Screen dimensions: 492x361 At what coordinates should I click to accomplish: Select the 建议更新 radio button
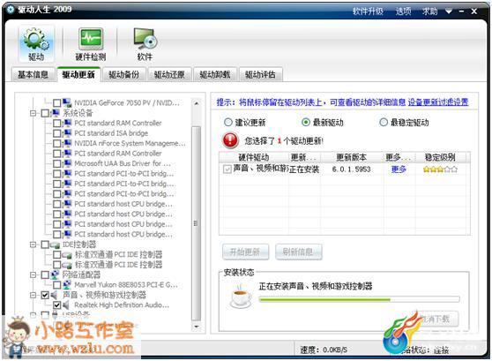click(x=228, y=122)
